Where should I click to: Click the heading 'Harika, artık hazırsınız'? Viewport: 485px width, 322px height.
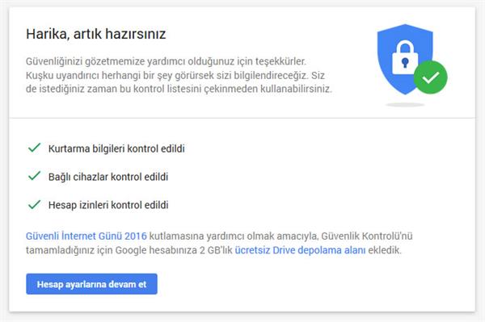click(x=96, y=34)
